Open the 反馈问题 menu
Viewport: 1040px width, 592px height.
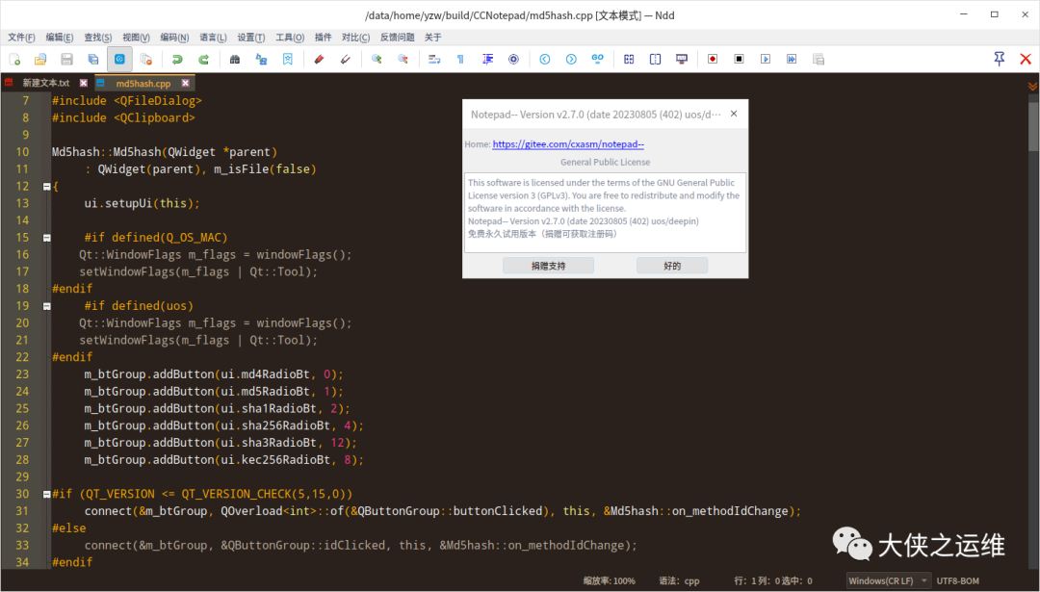click(398, 38)
